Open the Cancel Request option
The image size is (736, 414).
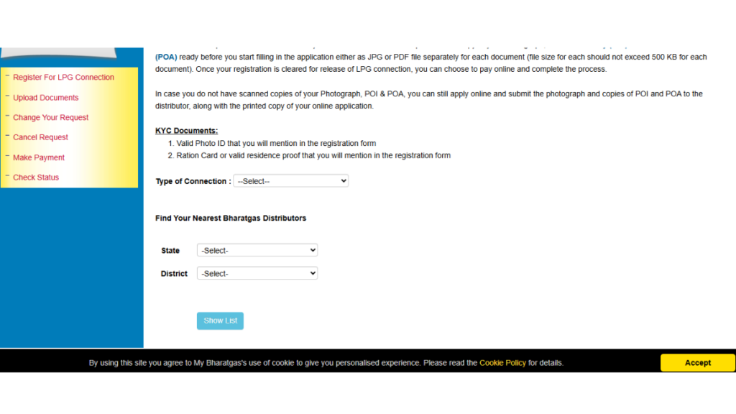40,137
